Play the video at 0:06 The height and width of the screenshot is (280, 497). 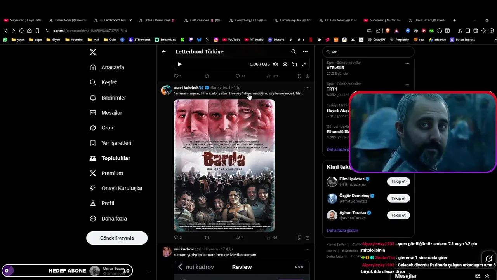tap(179, 64)
